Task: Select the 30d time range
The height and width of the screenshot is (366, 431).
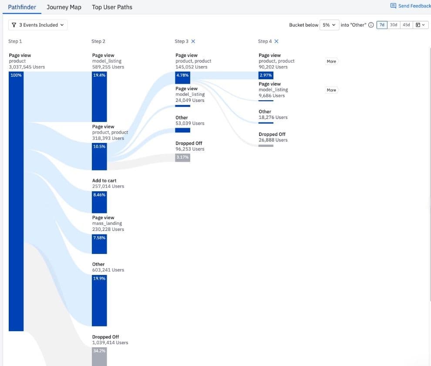Action: pos(394,25)
